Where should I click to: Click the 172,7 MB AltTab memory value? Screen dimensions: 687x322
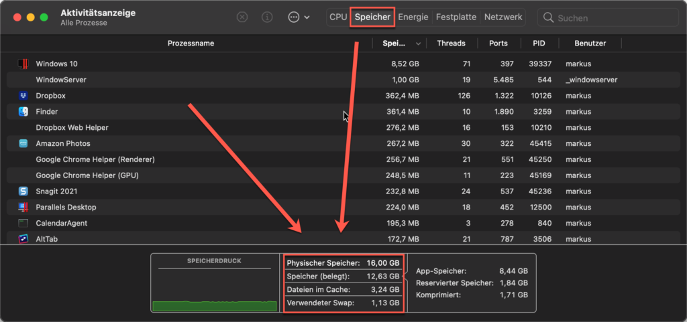coord(402,239)
